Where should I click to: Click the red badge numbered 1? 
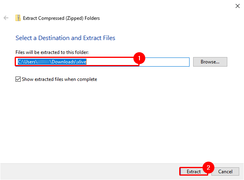pos(139,58)
